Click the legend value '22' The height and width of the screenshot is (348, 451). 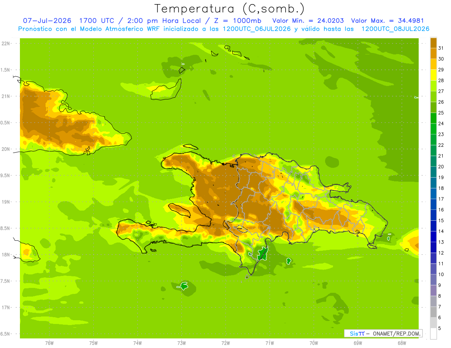coord(441,145)
